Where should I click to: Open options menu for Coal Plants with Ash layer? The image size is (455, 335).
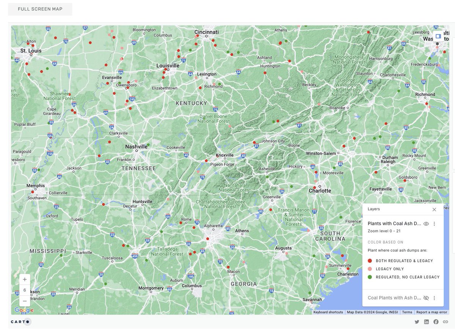pos(435,298)
